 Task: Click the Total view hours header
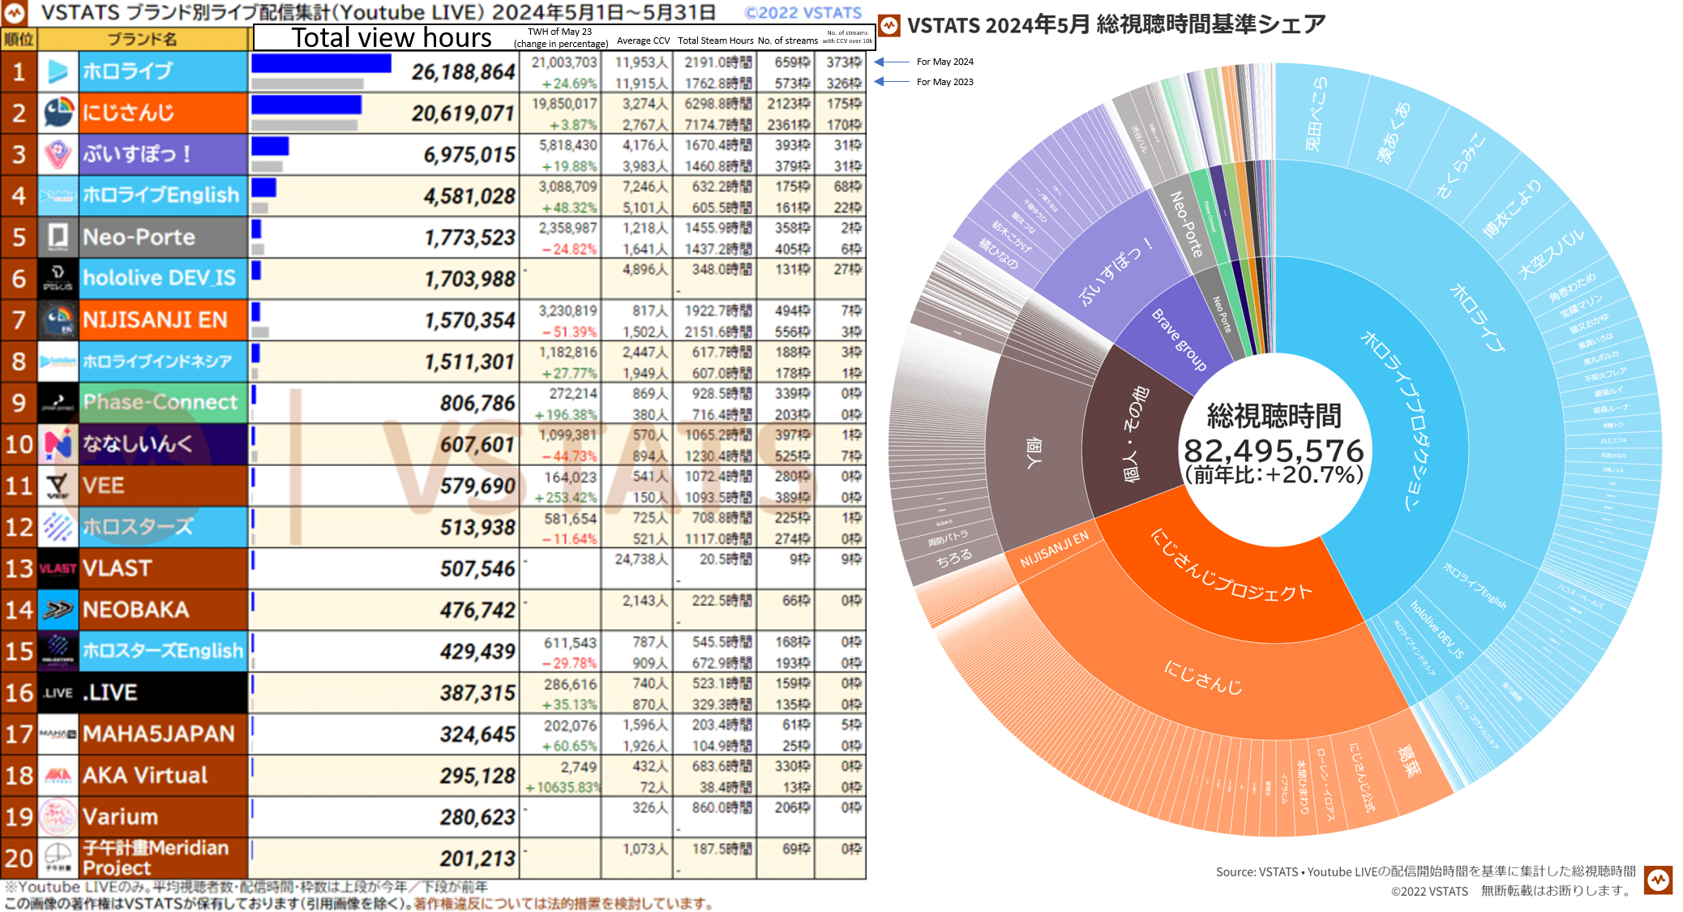tap(392, 37)
